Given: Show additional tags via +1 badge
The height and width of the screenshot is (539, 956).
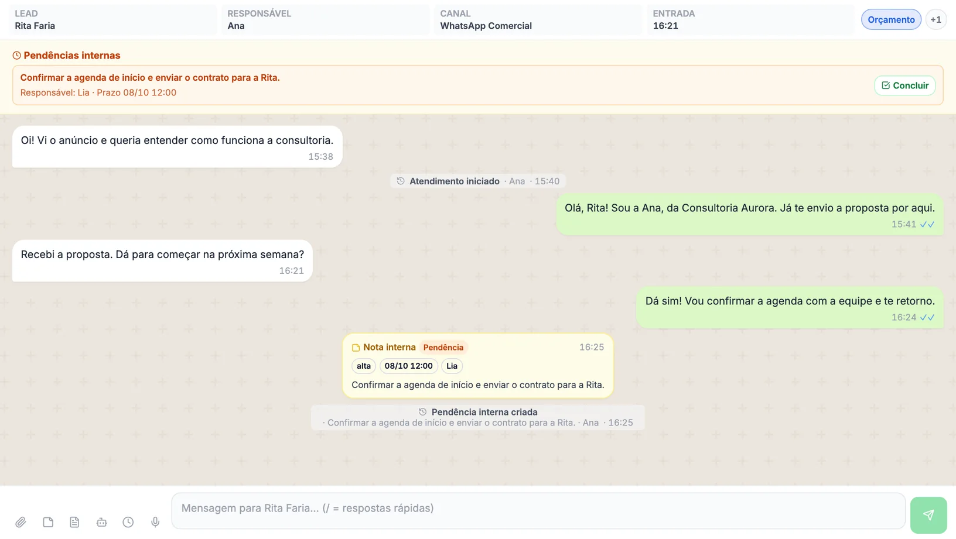Looking at the screenshot, I should tap(936, 19).
